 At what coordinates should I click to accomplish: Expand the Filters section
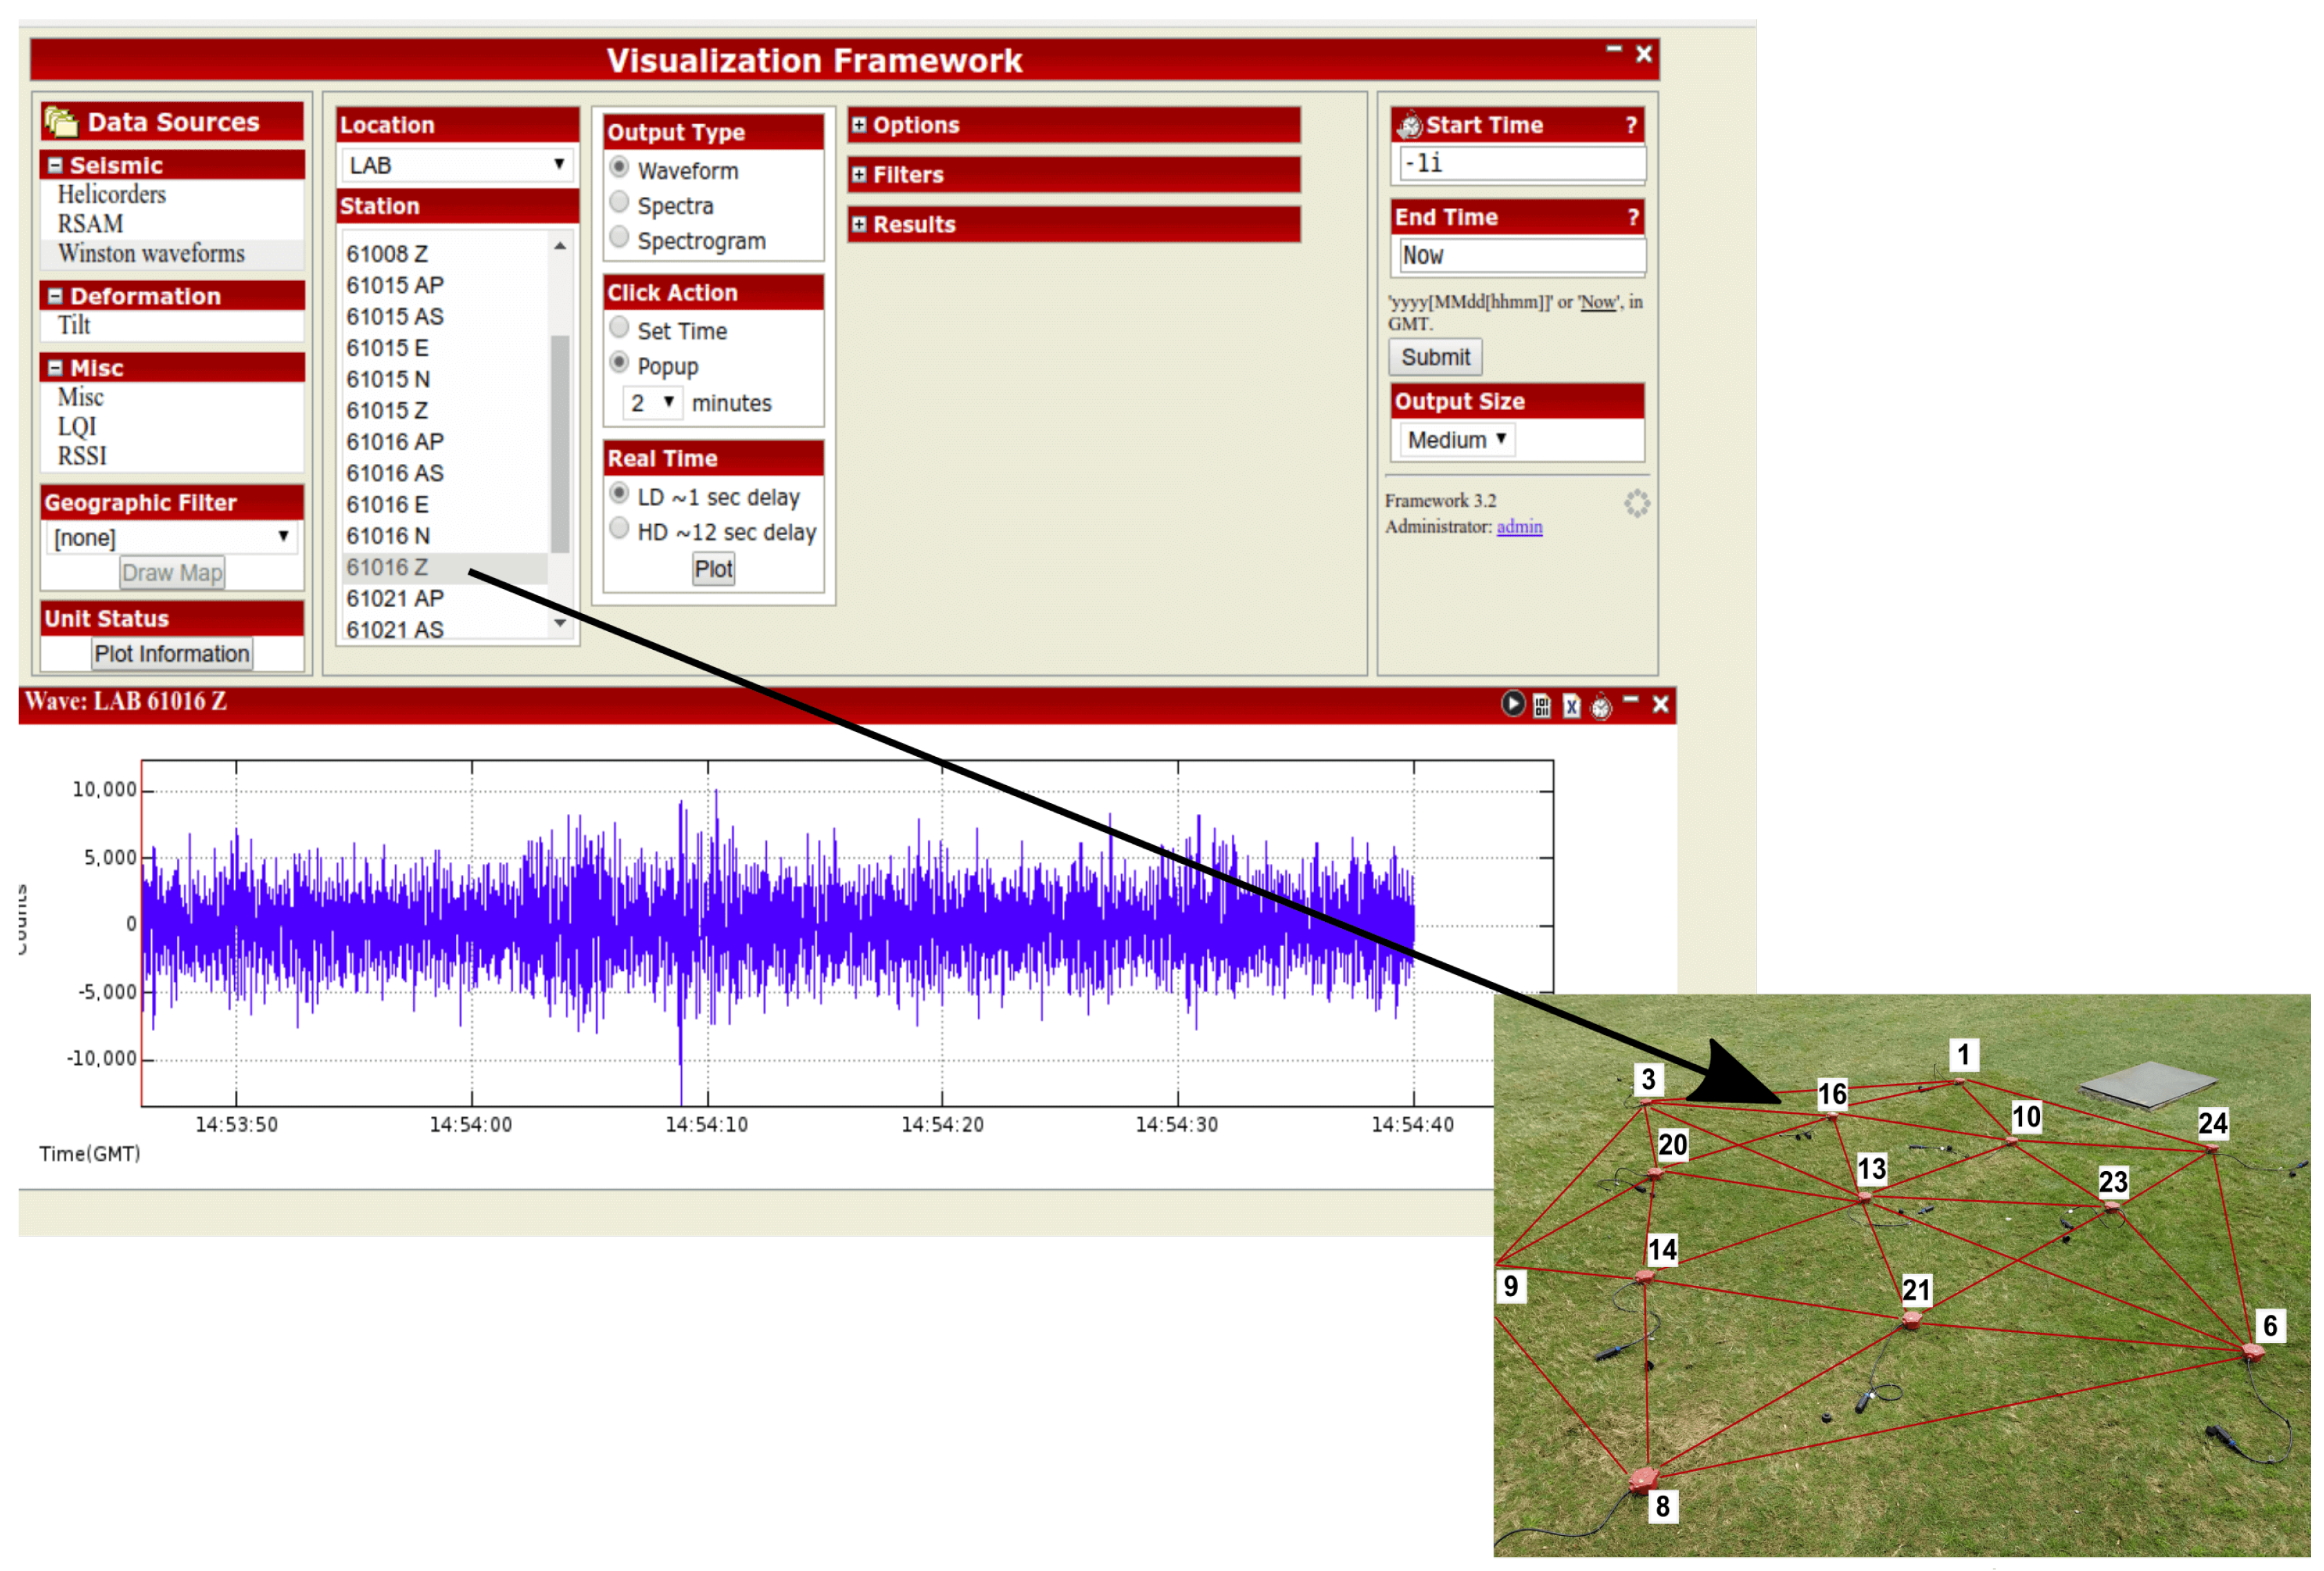859,175
